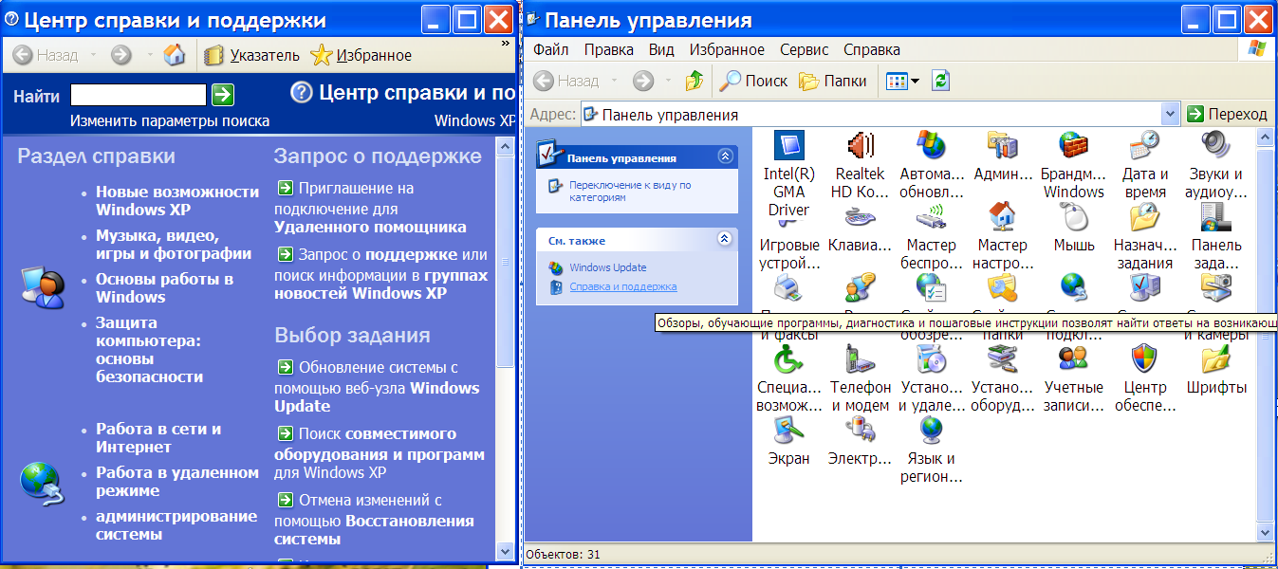Click folder sync icon in Control Panel toolbar
The width and height of the screenshot is (1278, 569).
coord(940,82)
